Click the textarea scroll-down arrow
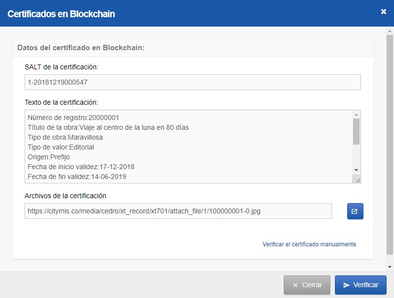Image resolution: width=394 pixels, height=298 pixels. 356,170
